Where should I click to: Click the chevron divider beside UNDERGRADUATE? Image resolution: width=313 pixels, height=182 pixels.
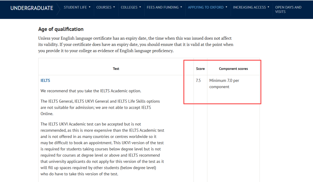click(x=58, y=9)
